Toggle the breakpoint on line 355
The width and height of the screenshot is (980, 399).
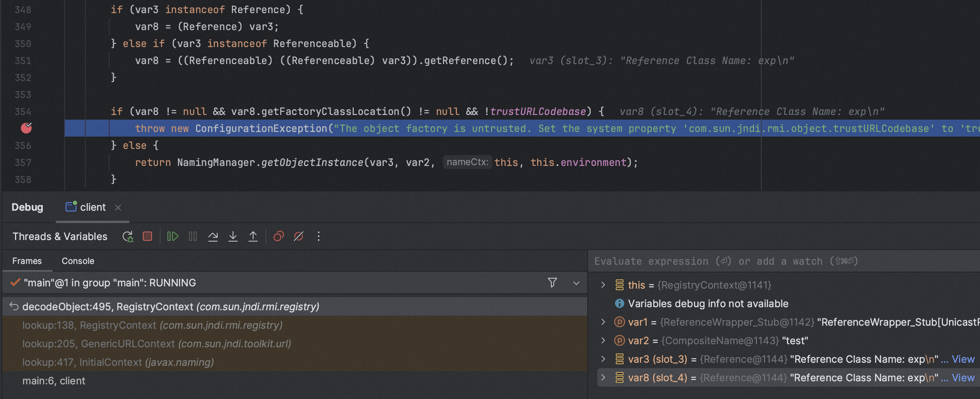coord(26,128)
